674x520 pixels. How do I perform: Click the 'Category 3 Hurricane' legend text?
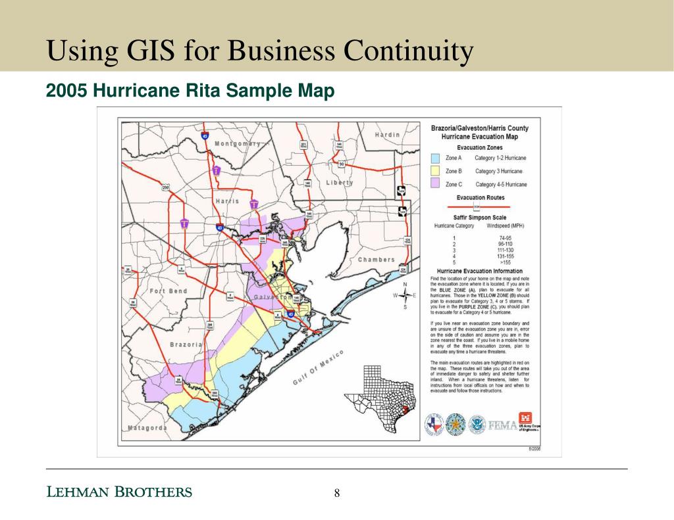click(x=499, y=172)
